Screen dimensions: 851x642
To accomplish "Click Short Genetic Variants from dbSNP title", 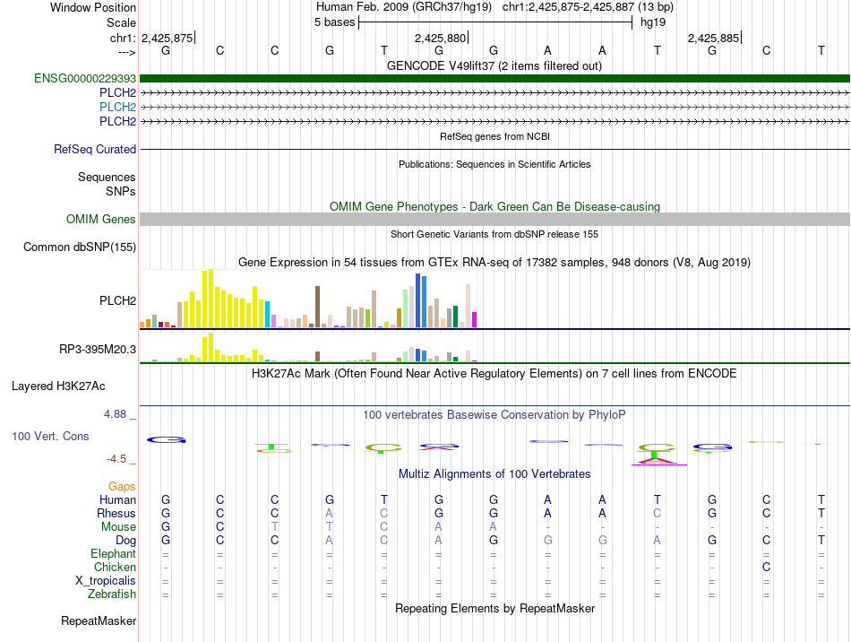I will (494, 234).
